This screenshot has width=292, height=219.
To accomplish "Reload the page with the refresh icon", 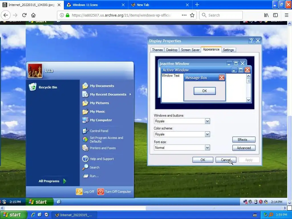I will [24, 15].
